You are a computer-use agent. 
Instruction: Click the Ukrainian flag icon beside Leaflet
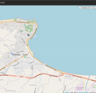[63, 92]
